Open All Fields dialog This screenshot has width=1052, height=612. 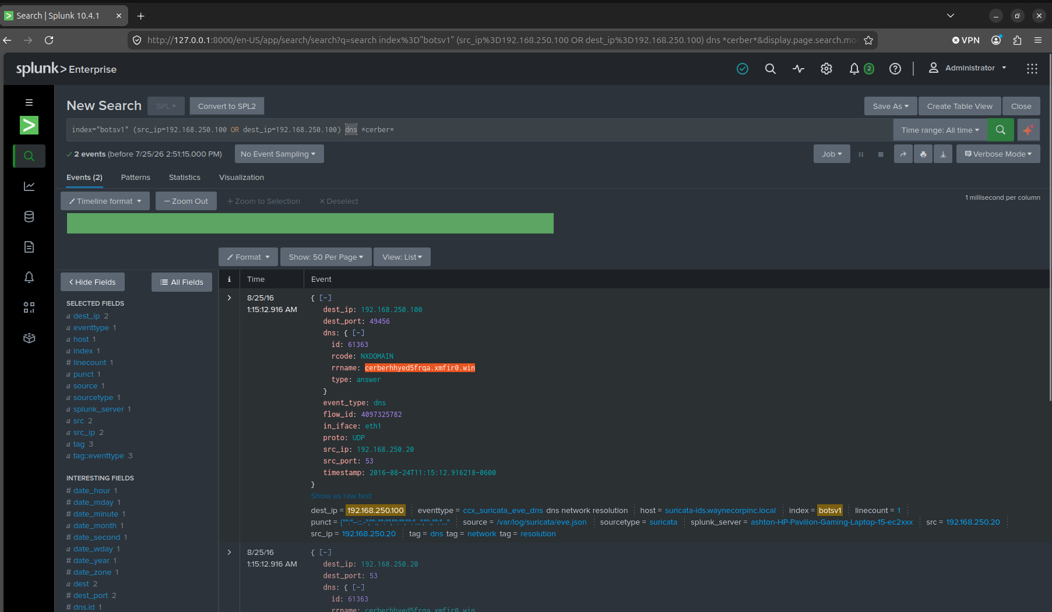181,282
